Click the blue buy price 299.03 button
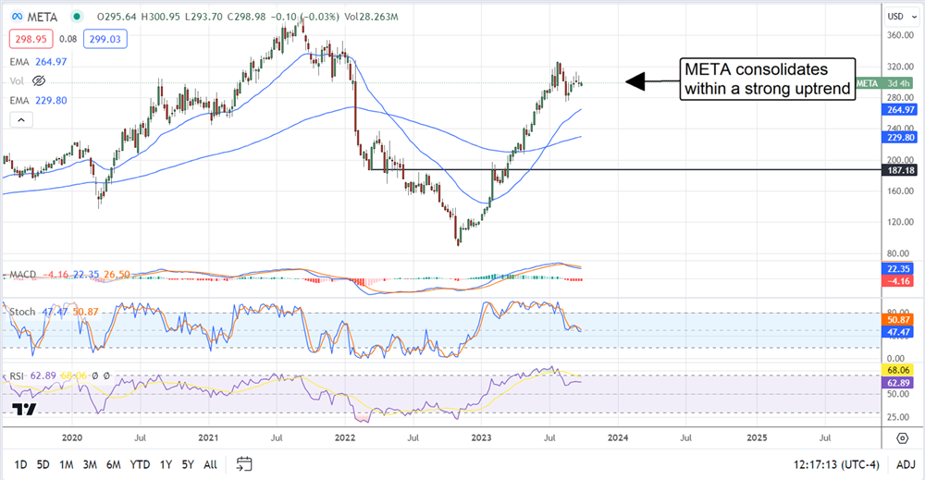Screen dimensions: 925x480 click(108, 39)
